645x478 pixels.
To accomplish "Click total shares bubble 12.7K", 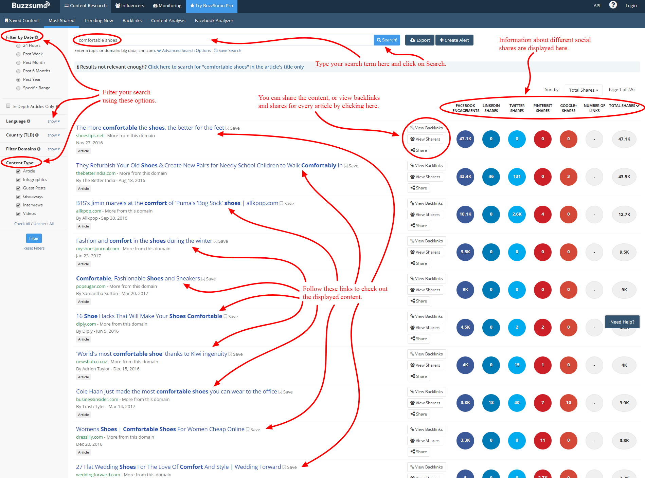I will (x=624, y=214).
